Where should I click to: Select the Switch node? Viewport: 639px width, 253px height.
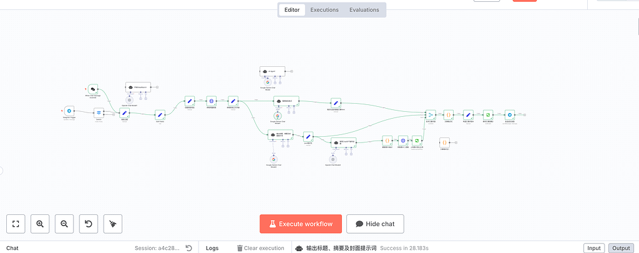pos(99,113)
